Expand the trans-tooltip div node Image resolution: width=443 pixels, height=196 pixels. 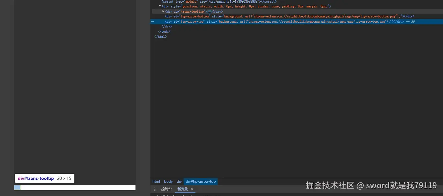point(163,11)
